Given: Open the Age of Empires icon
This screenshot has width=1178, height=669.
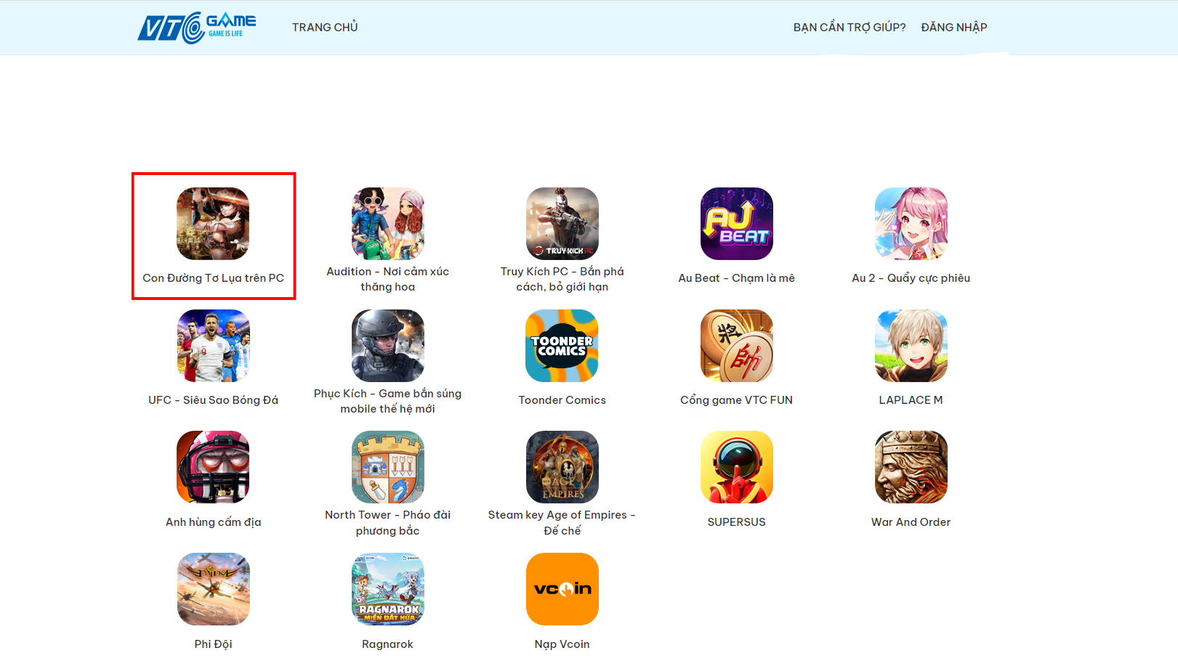Looking at the screenshot, I should [562, 467].
